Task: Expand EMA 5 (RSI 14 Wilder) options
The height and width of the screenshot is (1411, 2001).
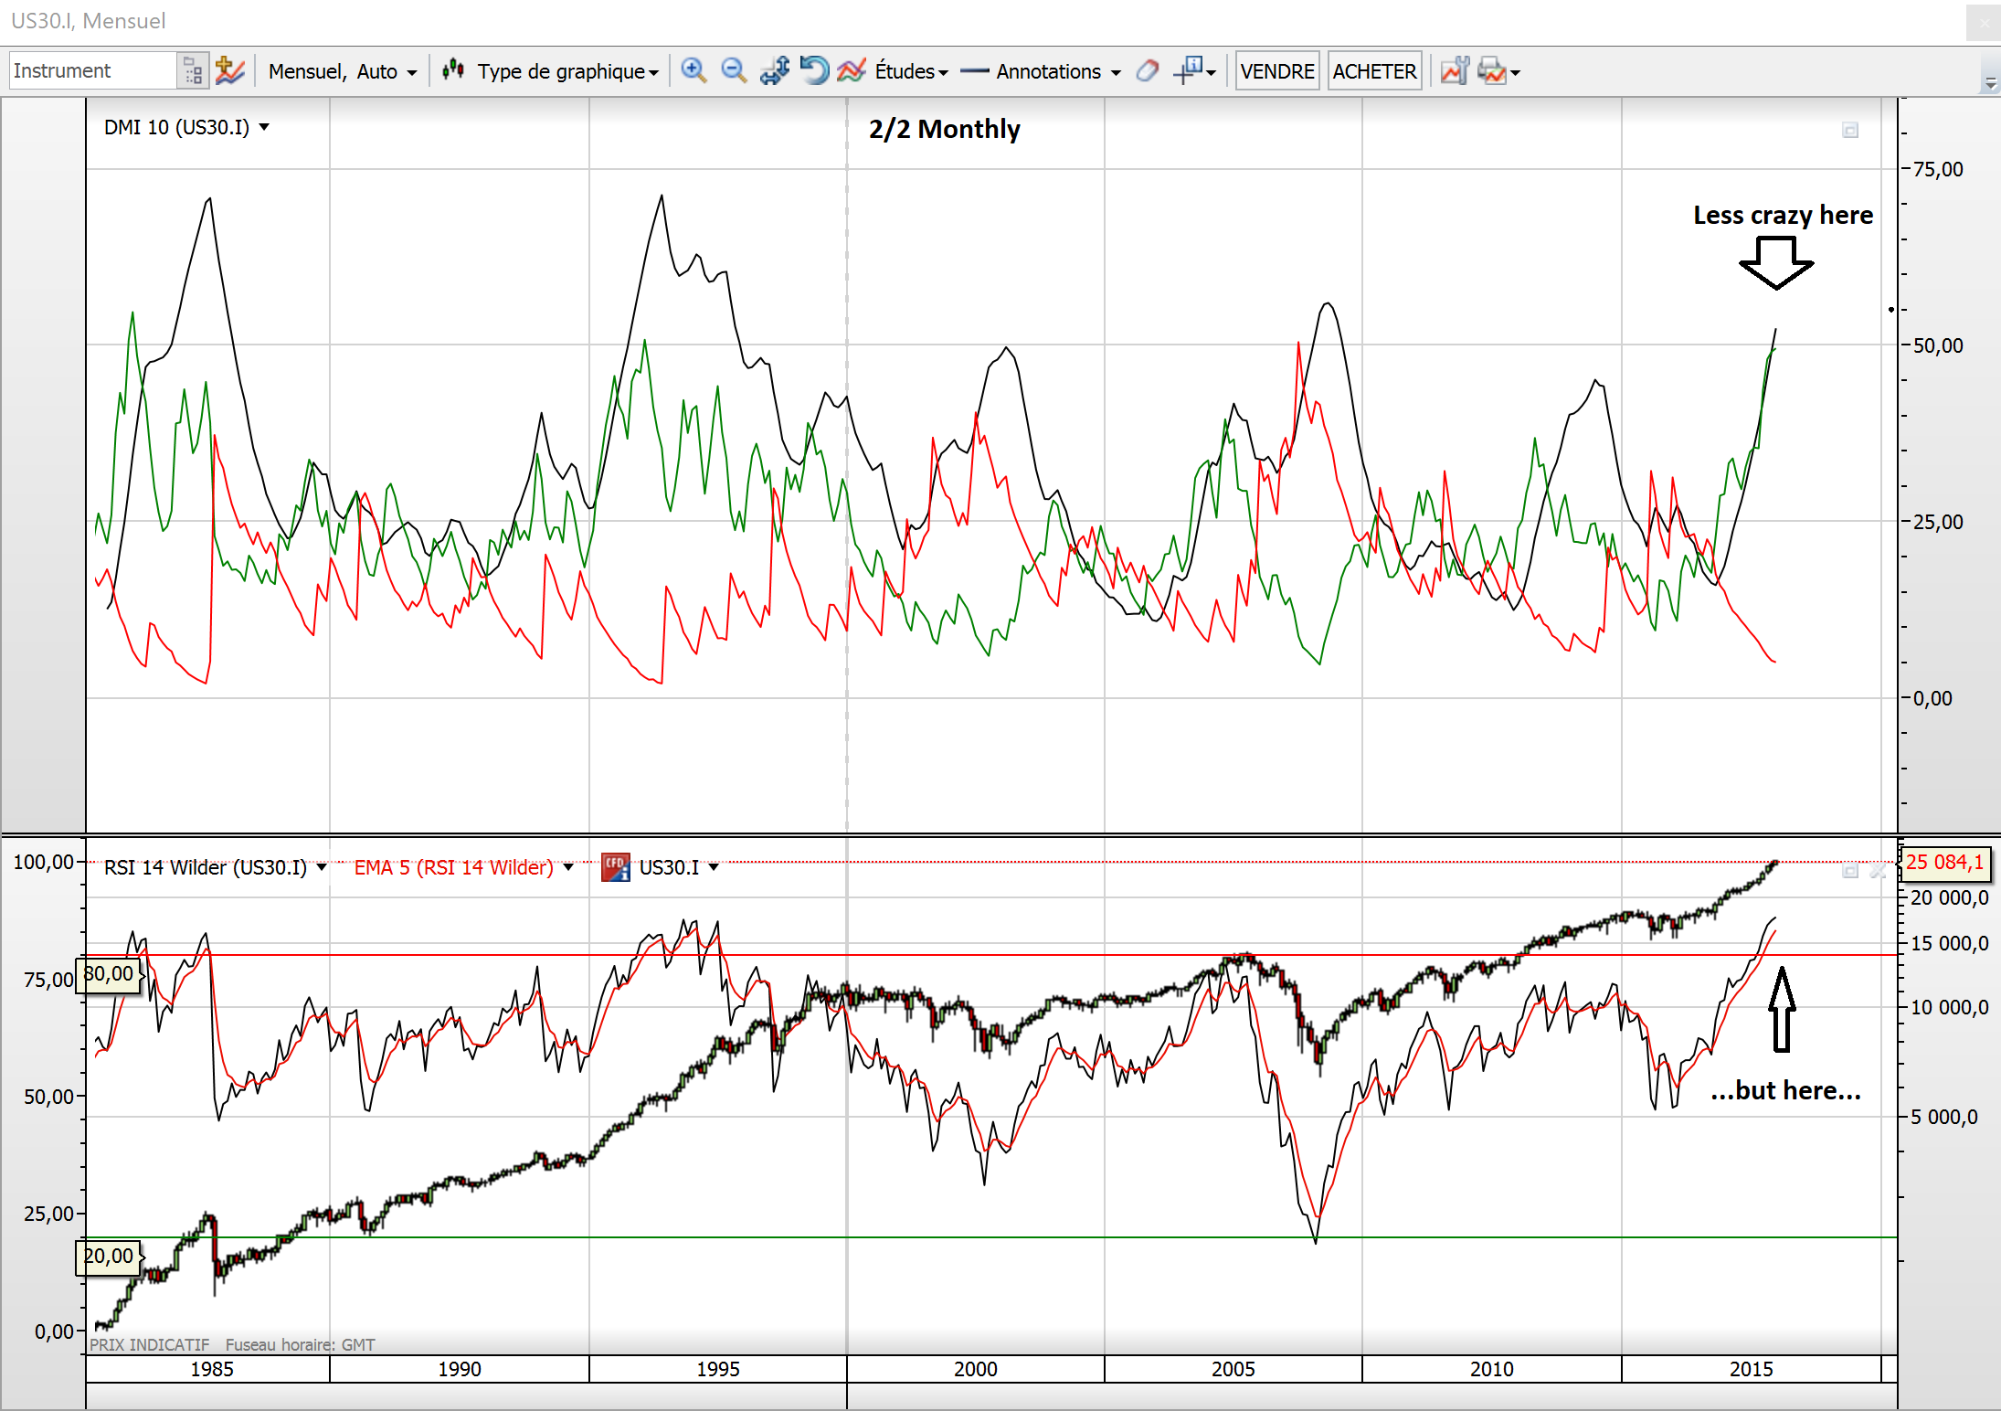Action: 568,867
